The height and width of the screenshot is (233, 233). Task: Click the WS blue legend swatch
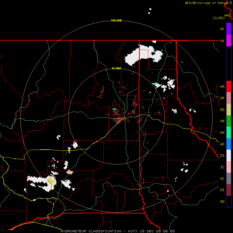tap(229, 144)
